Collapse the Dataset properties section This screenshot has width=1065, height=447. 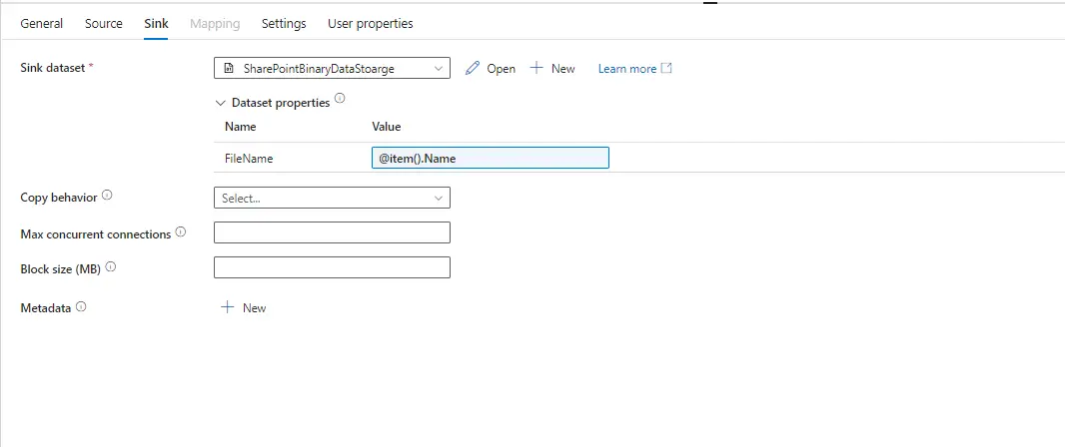click(x=221, y=103)
